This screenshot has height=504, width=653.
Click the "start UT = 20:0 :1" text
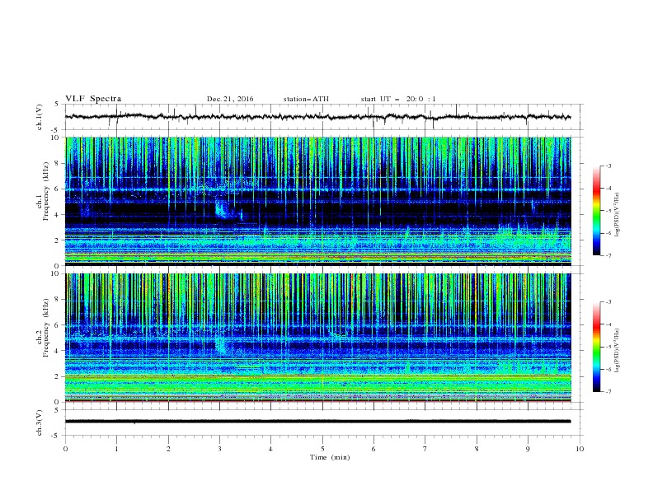tap(397, 99)
